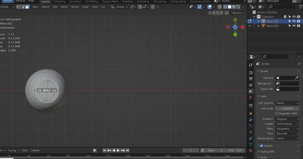303x159 pixels.
Task: Toggle X mirror axis
Action: tap(214, 13)
